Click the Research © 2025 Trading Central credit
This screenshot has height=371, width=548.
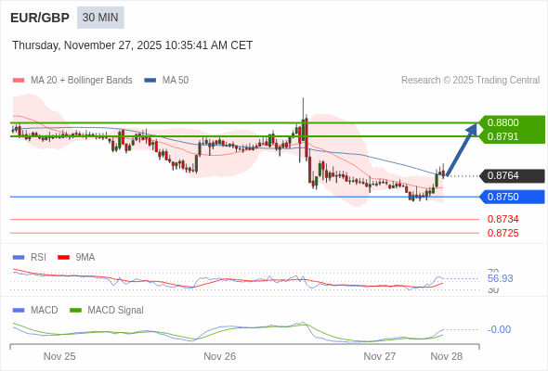[470, 81]
